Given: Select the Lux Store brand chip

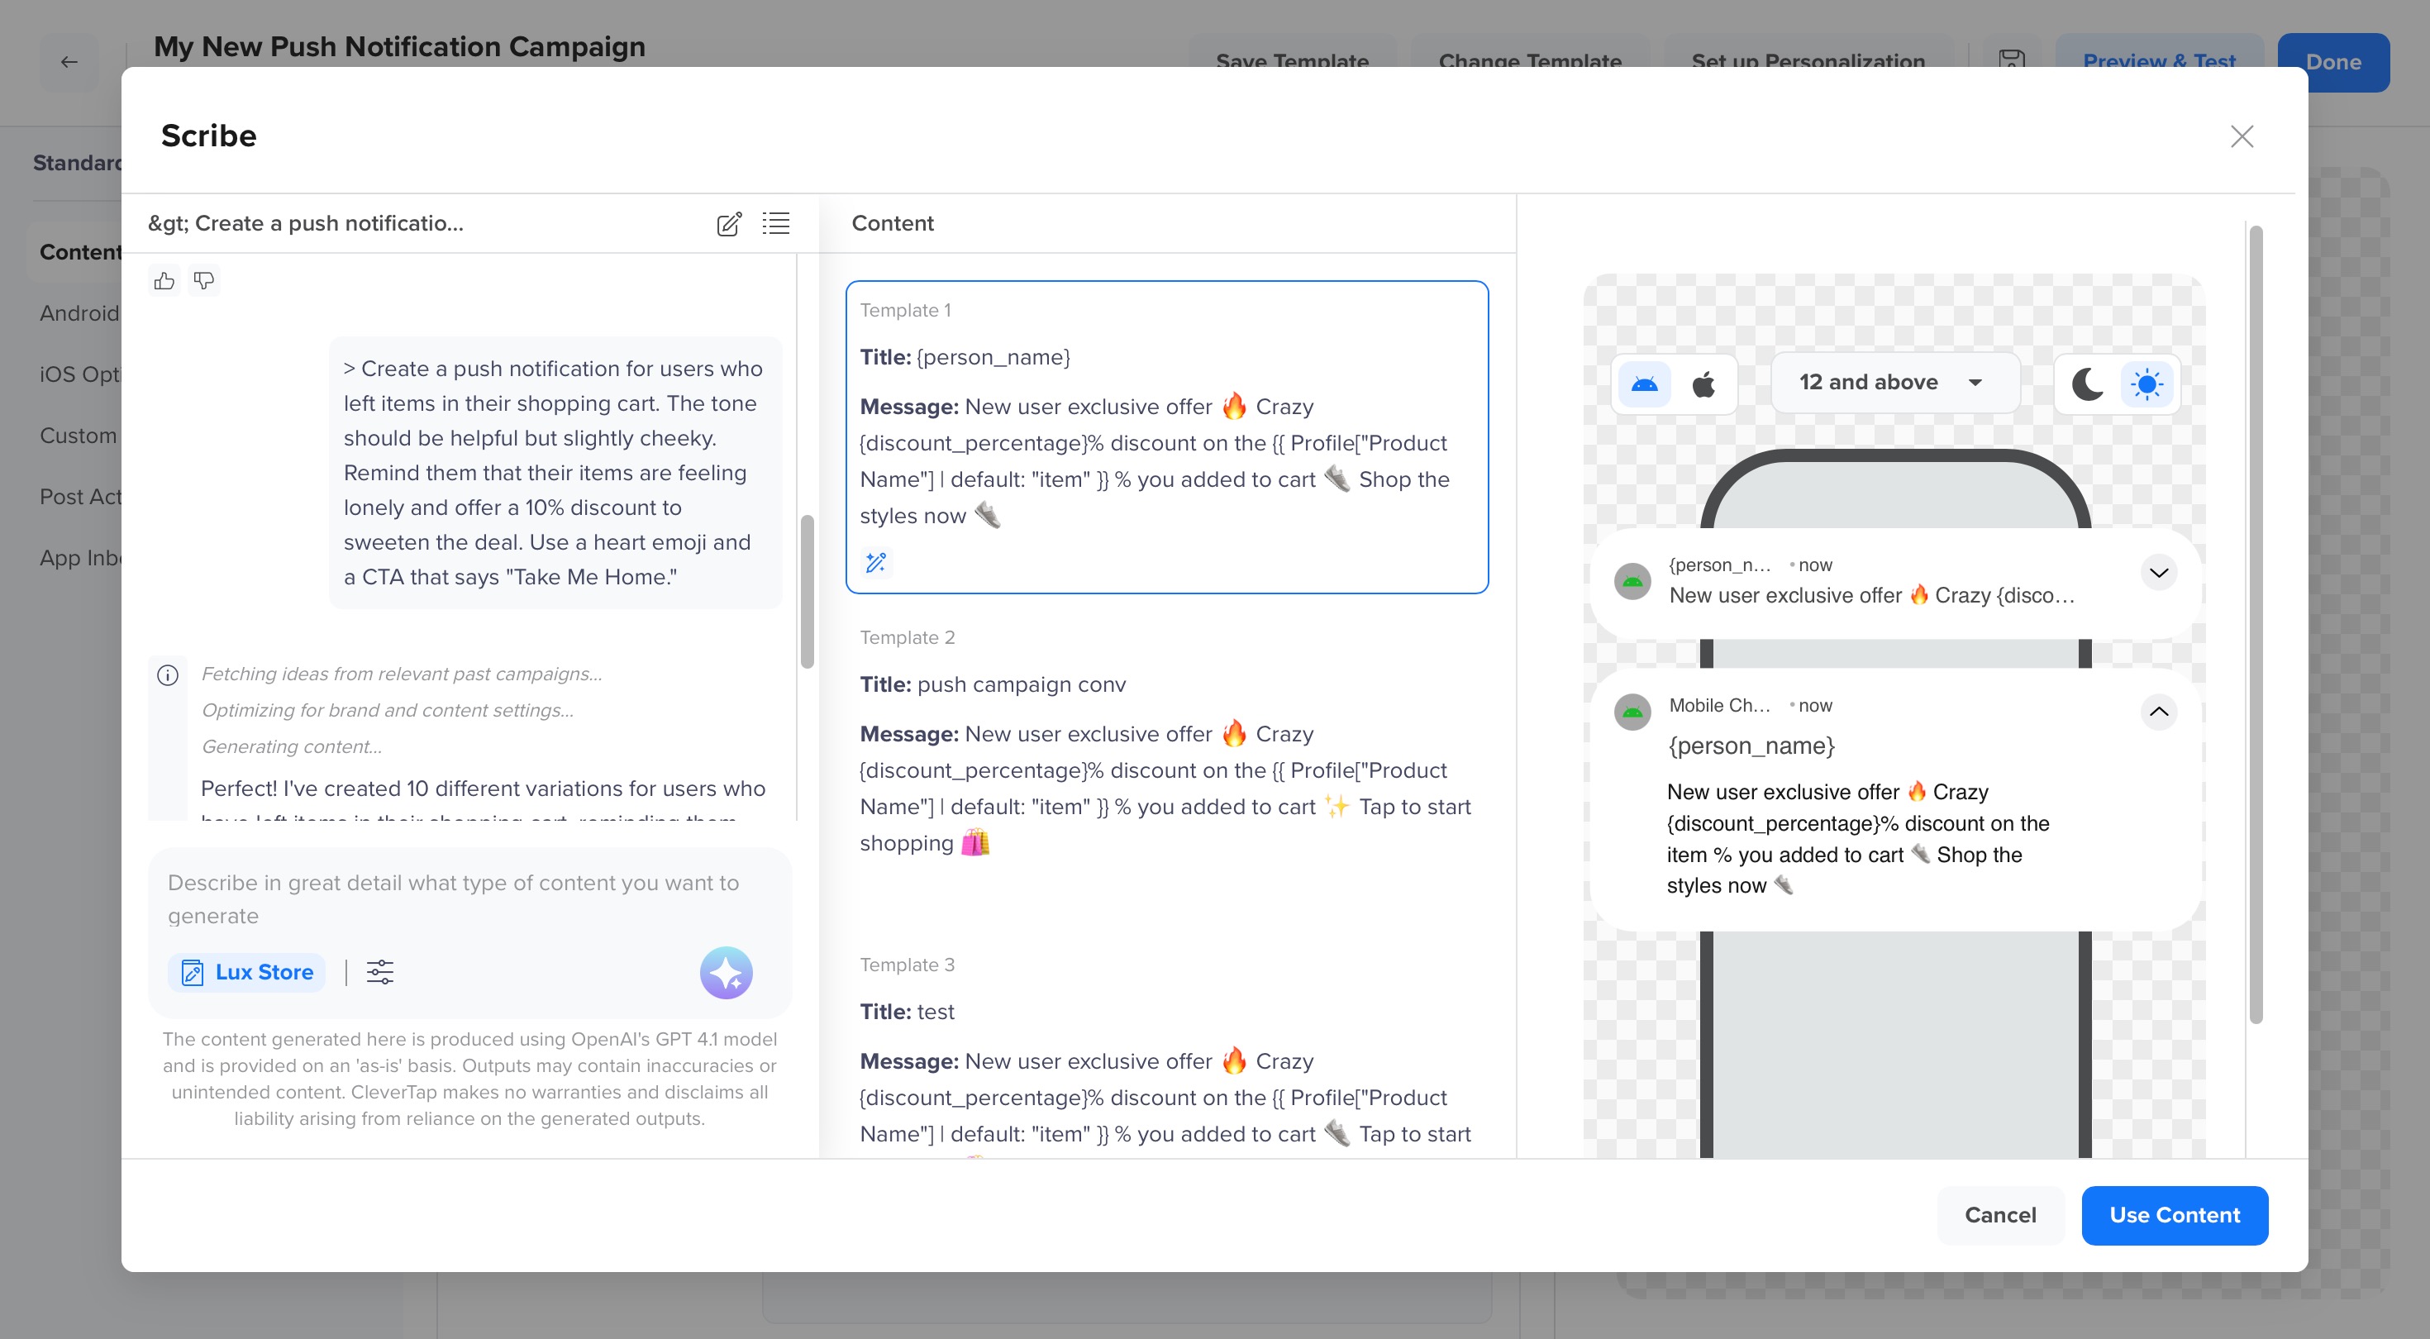Looking at the screenshot, I should point(246,972).
